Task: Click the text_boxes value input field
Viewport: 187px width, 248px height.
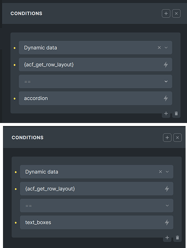Action: pos(96,222)
